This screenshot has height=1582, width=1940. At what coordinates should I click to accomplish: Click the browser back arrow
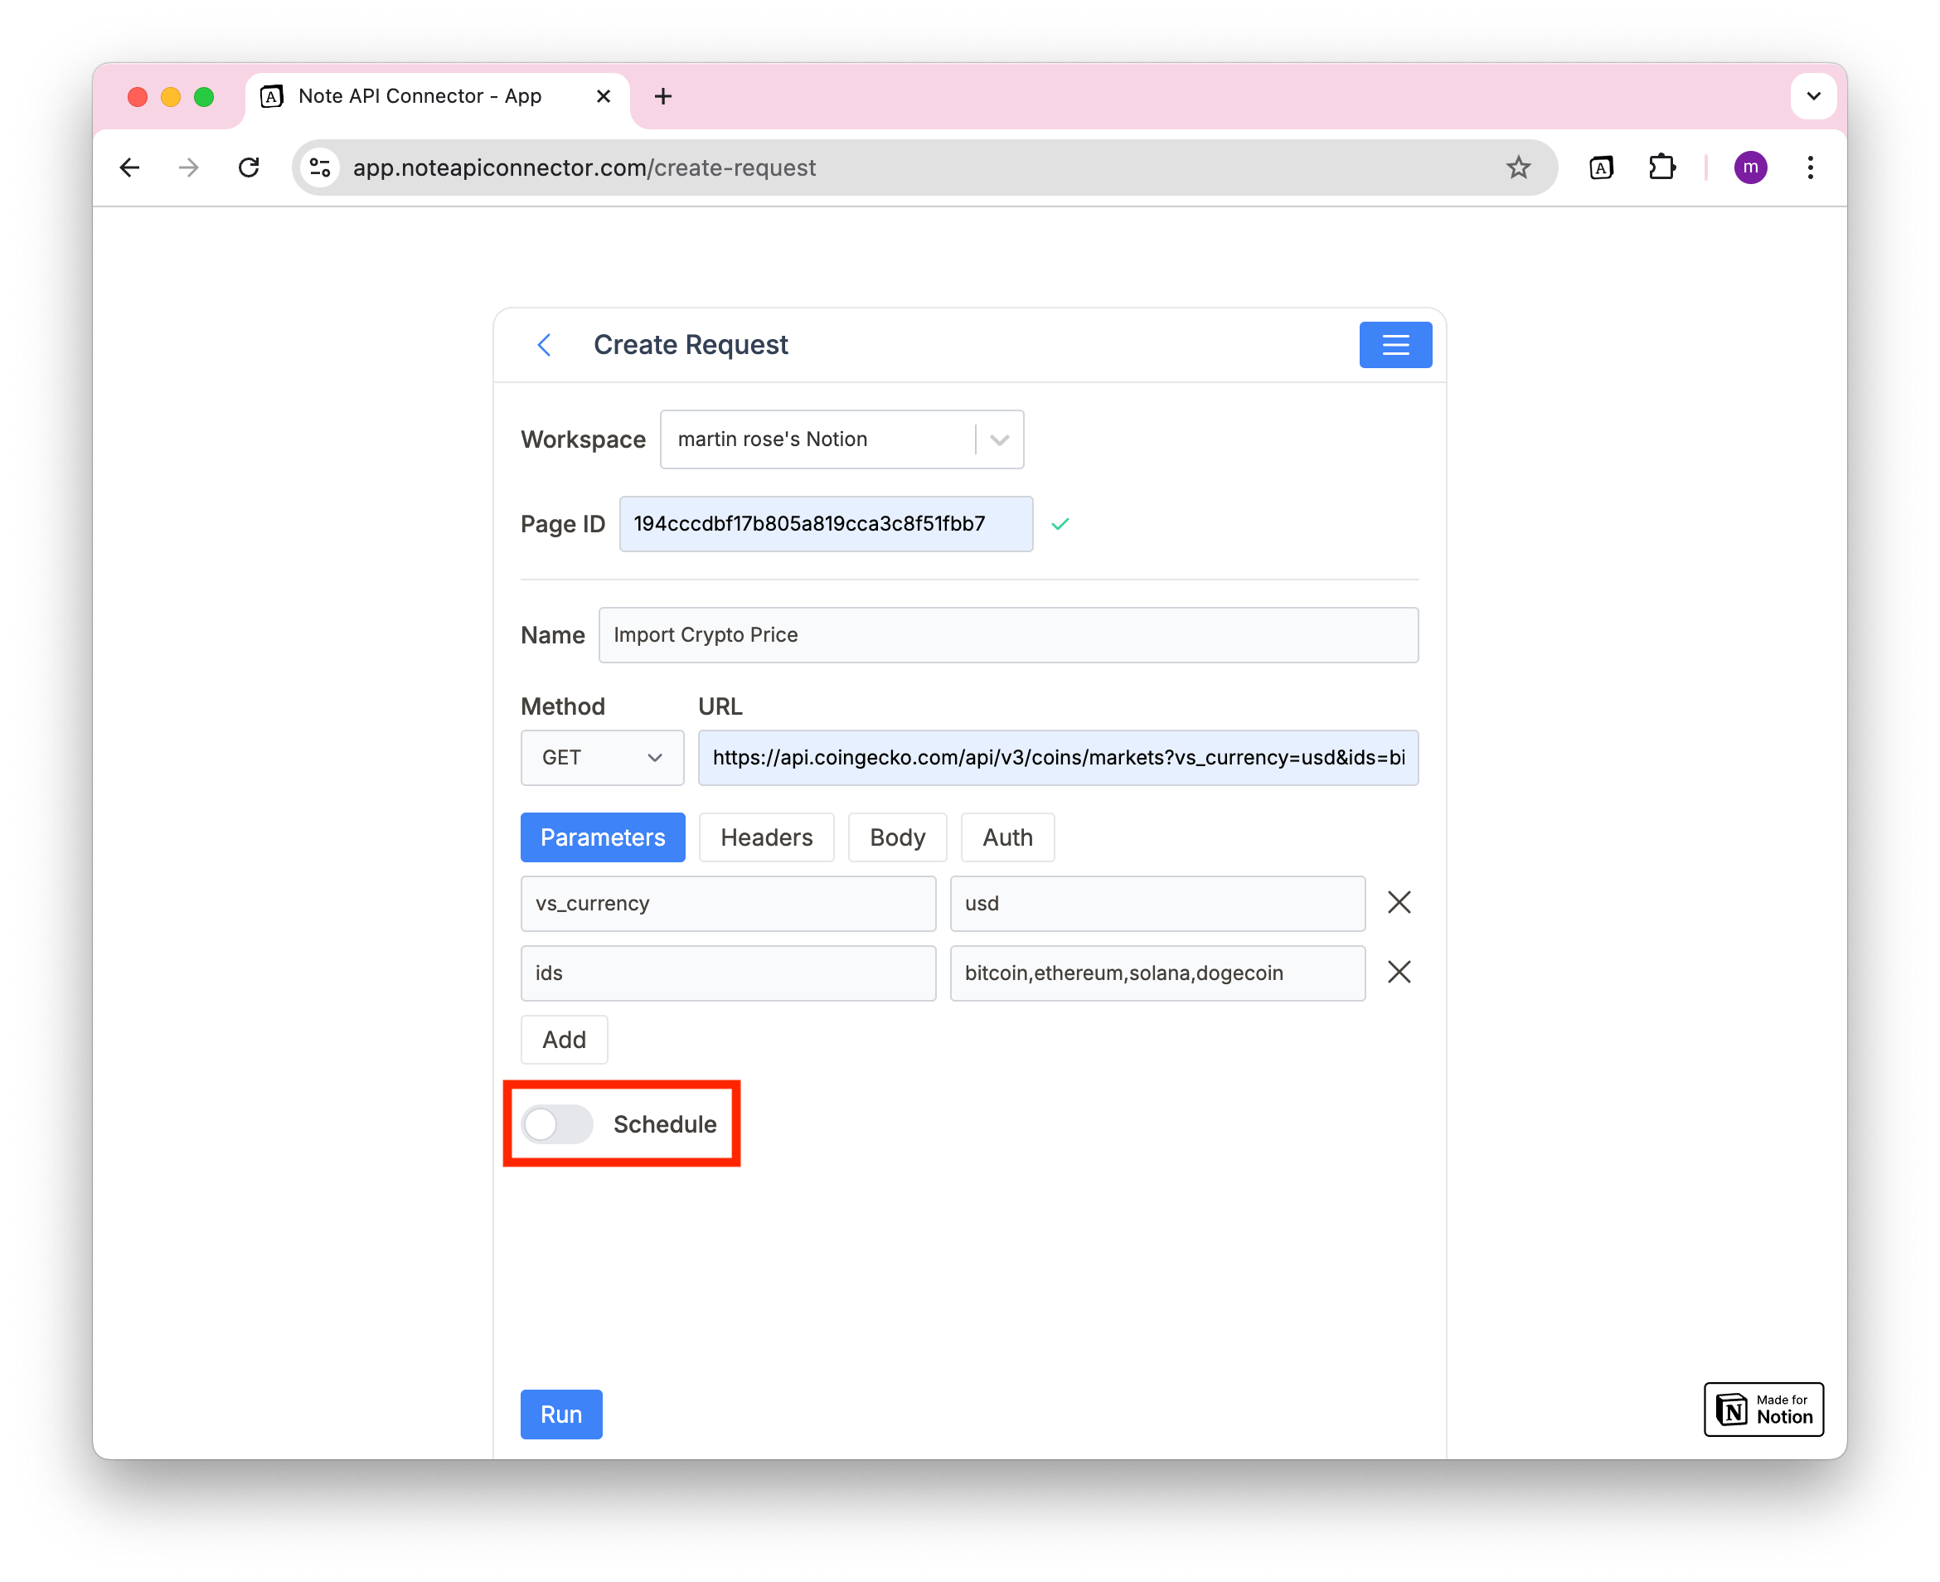(x=129, y=167)
